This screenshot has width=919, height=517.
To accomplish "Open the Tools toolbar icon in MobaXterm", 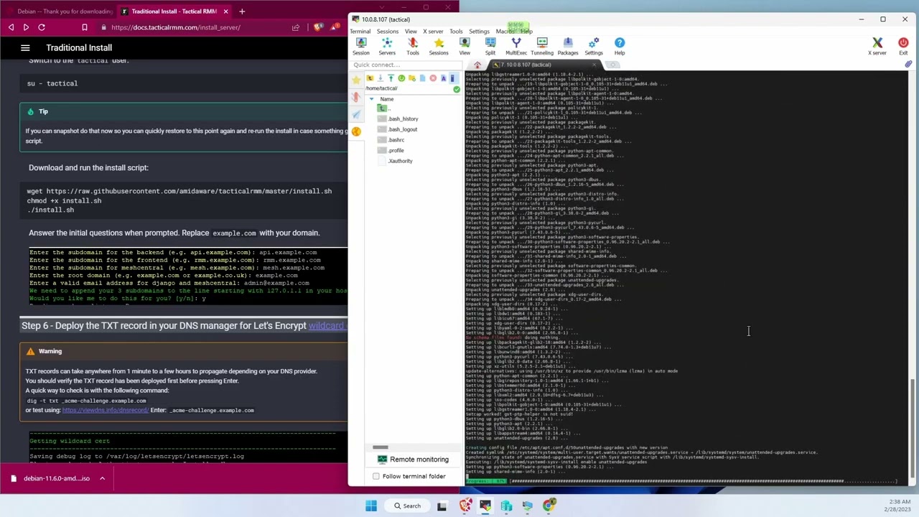I will pyautogui.click(x=413, y=47).
